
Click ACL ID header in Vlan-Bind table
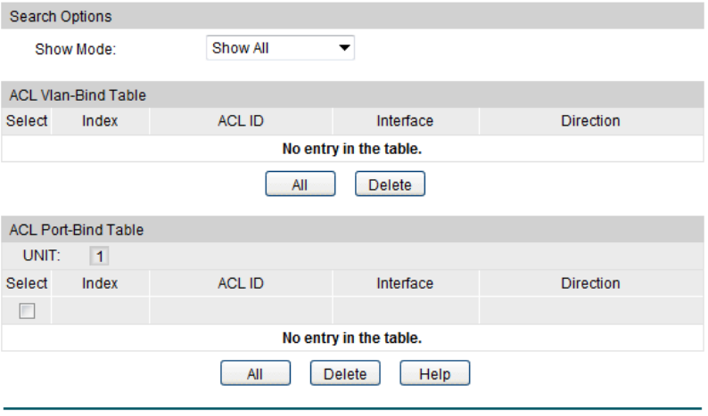coord(241,121)
